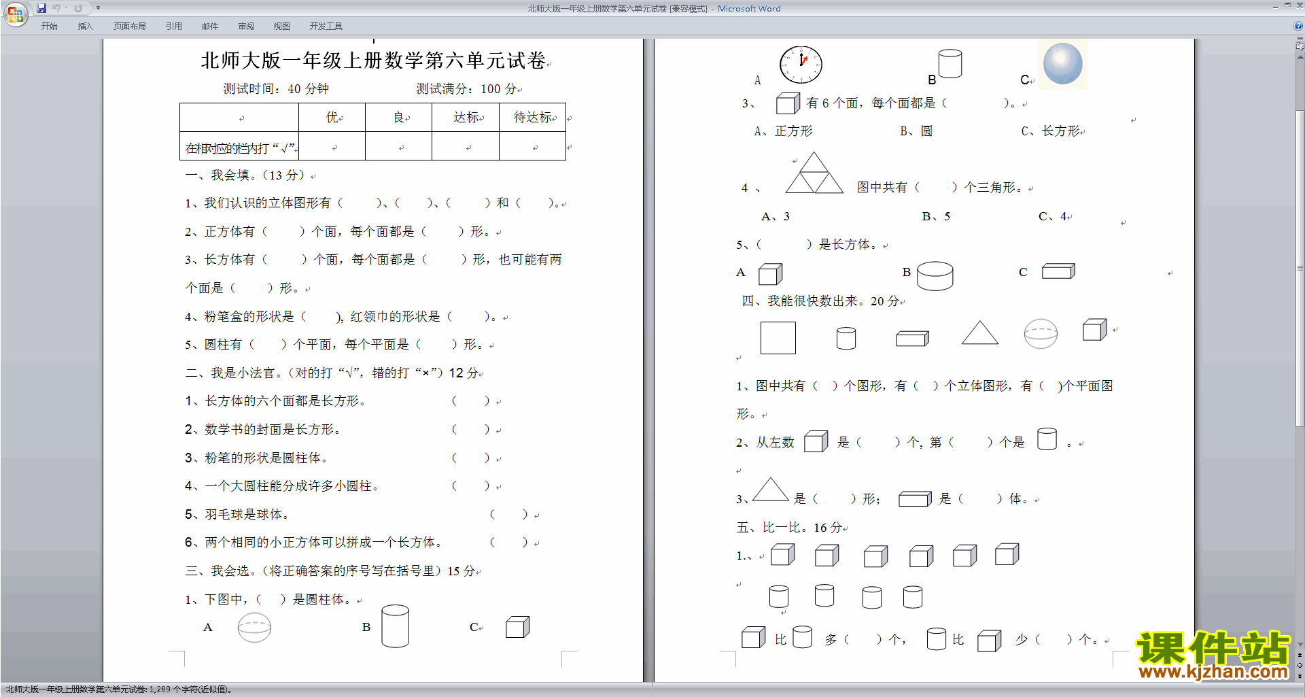Click the 优 table header cell
The image size is (1305, 697).
[x=332, y=117]
